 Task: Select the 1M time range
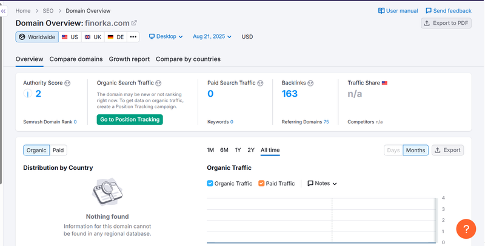[x=210, y=150]
